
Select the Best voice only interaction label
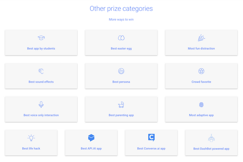[x=41, y=115]
